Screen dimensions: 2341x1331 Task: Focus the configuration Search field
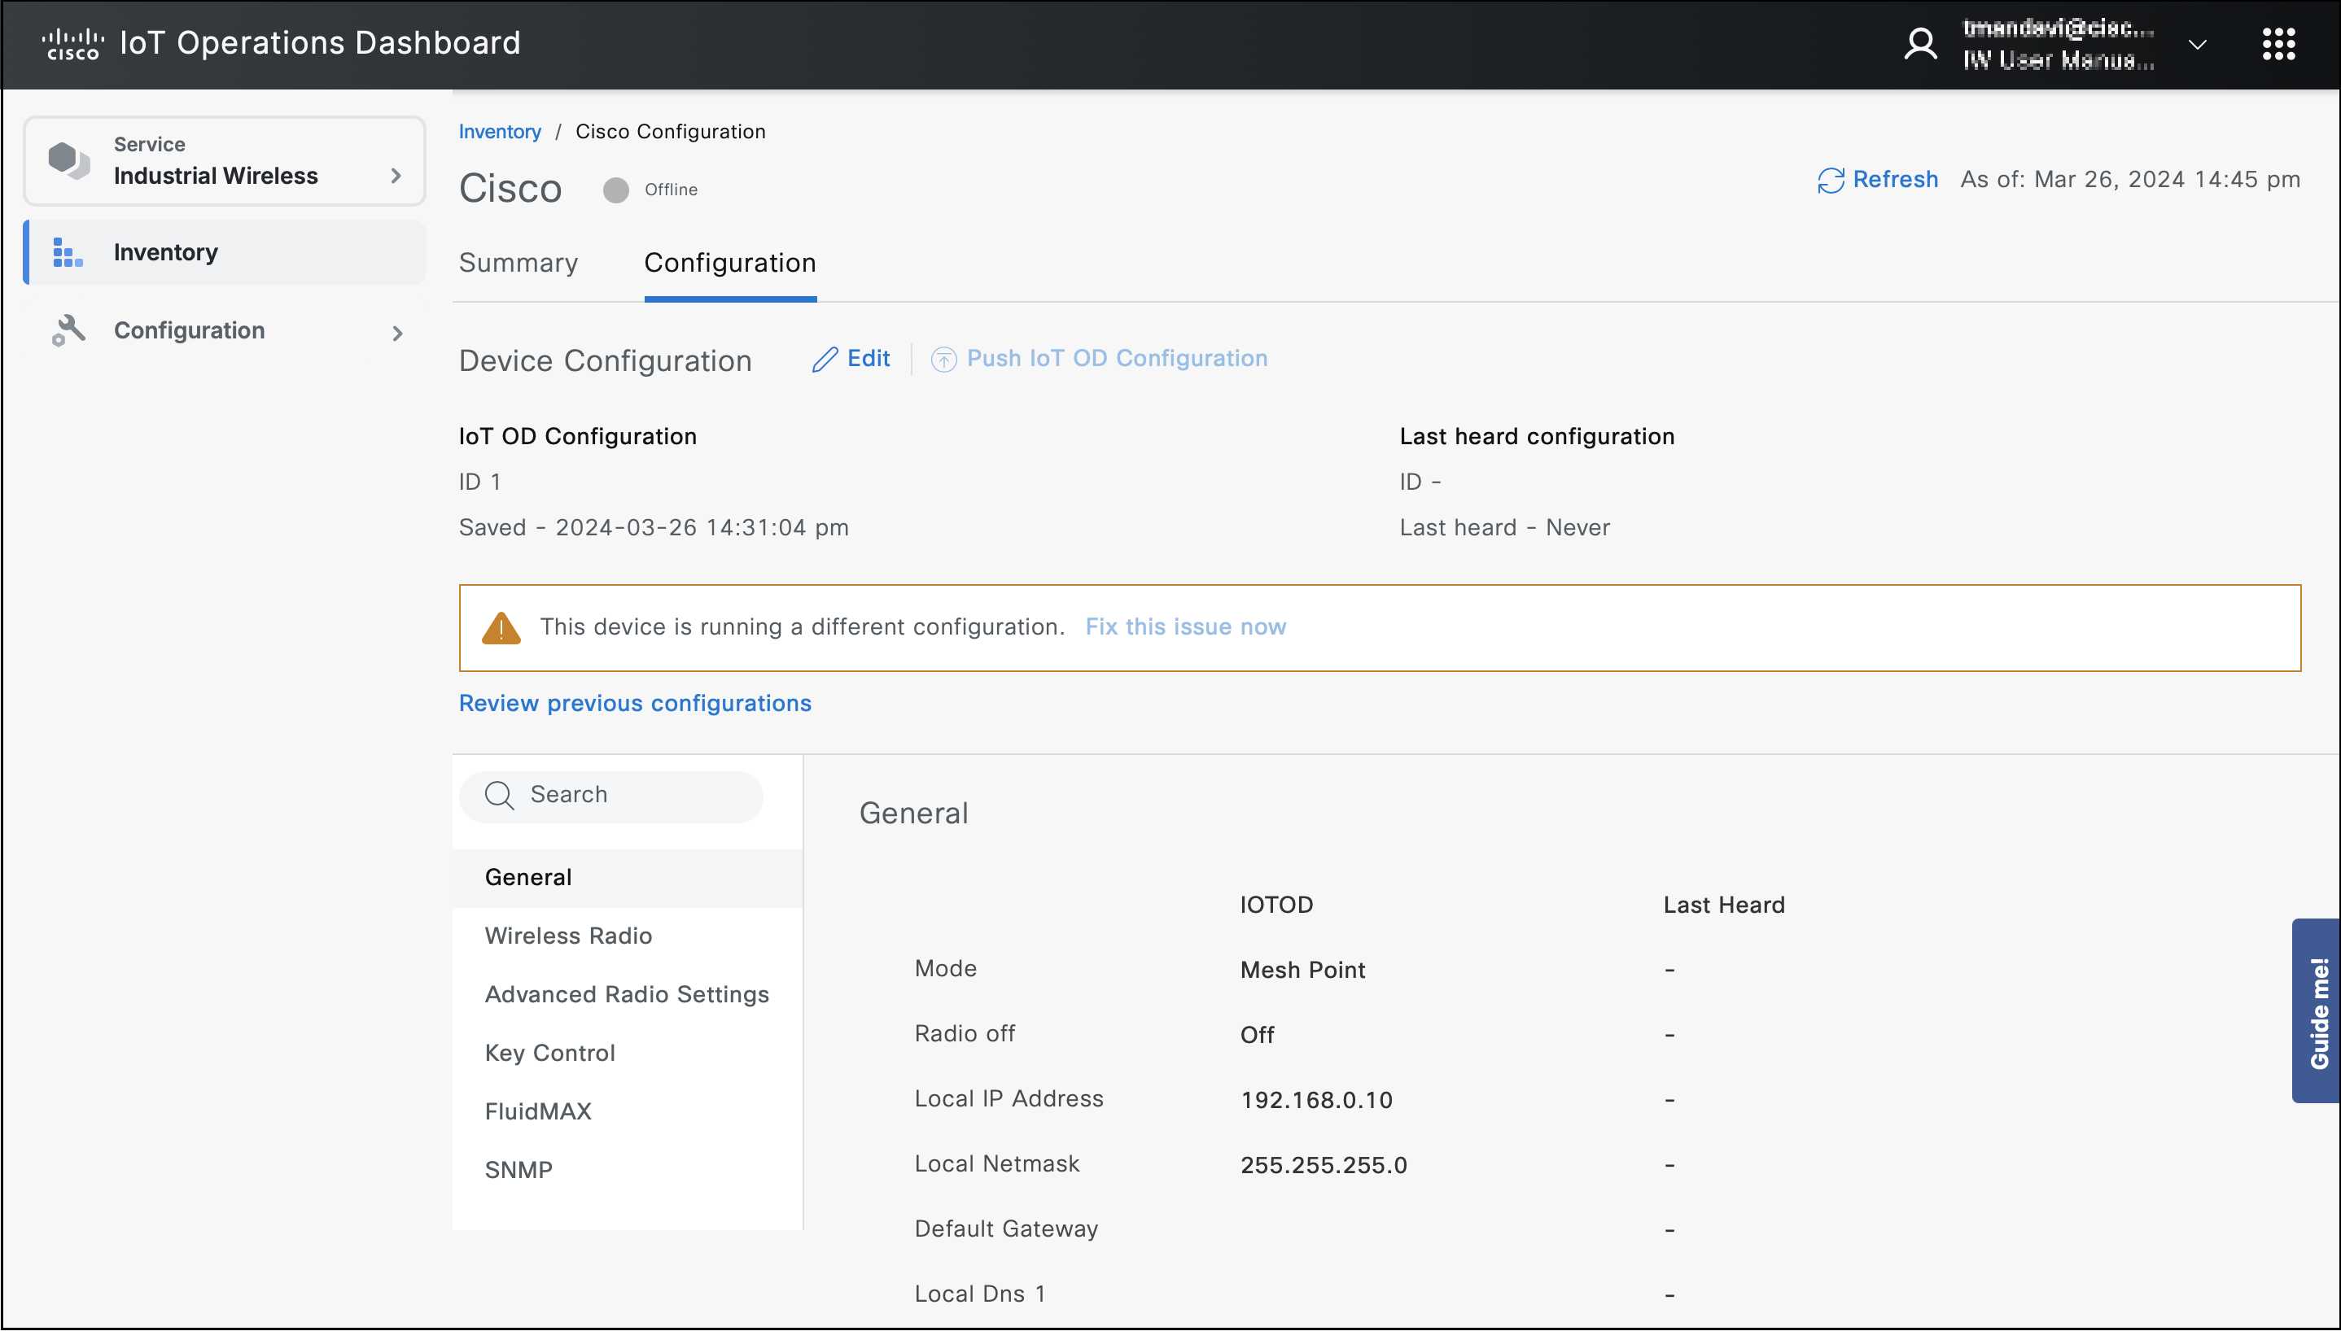[x=610, y=796]
